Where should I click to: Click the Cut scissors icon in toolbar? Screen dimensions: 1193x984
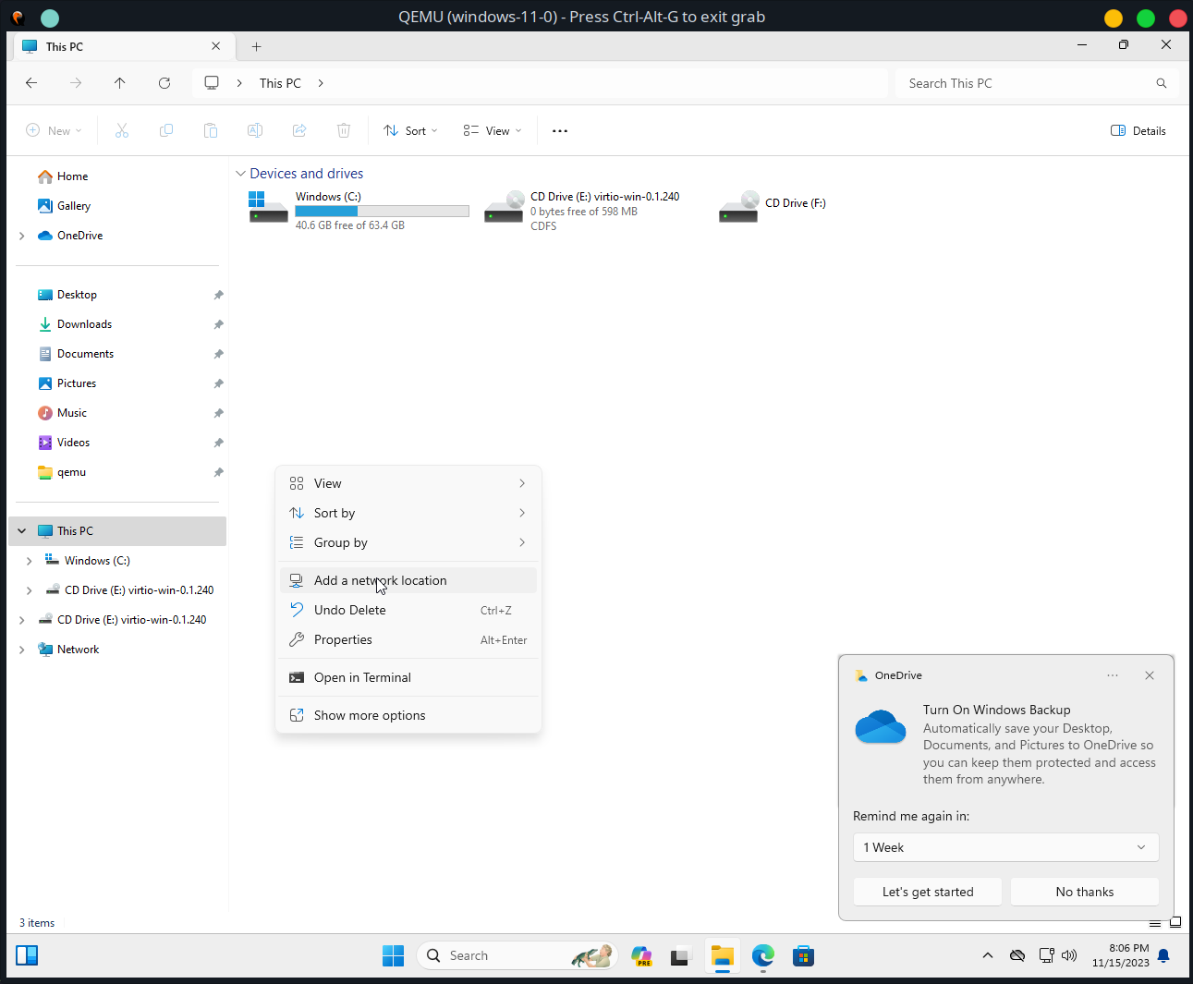click(122, 131)
